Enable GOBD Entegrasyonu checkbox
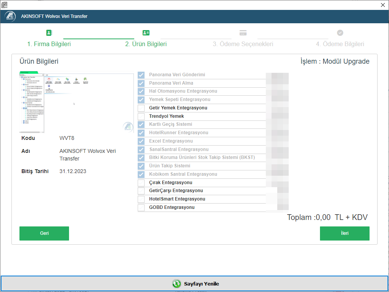389x292 pixels. point(141,208)
